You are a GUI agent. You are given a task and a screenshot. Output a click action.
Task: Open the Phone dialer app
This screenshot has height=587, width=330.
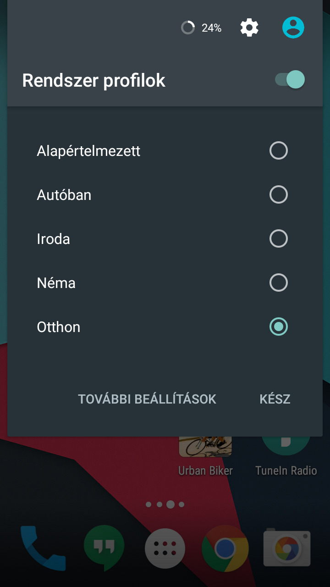coord(43,548)
